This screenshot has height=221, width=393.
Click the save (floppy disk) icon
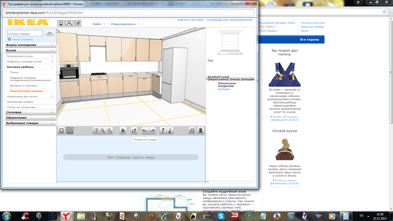tap(61, 23)
